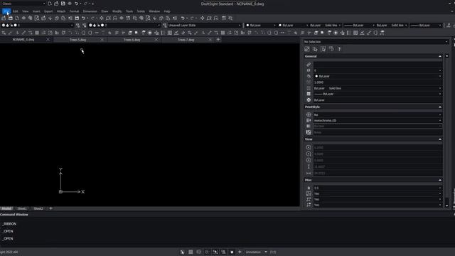Add a new drawing tab with the plus icon
The image size is (455, 256).
pos(218,40)
